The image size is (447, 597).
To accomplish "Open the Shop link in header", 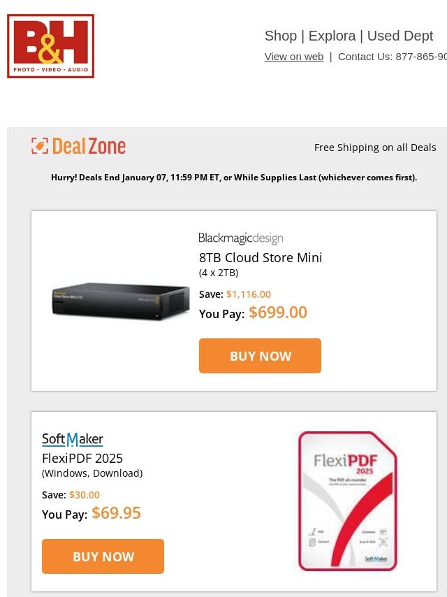I will 280,36.
